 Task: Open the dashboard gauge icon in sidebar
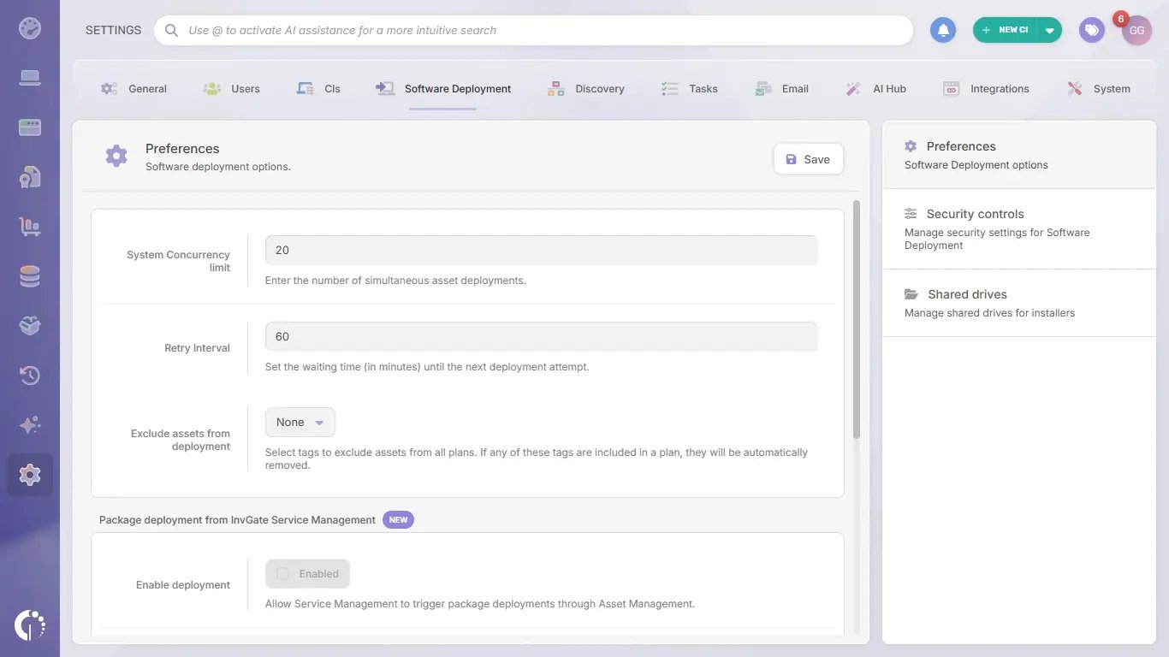point(30,29)
